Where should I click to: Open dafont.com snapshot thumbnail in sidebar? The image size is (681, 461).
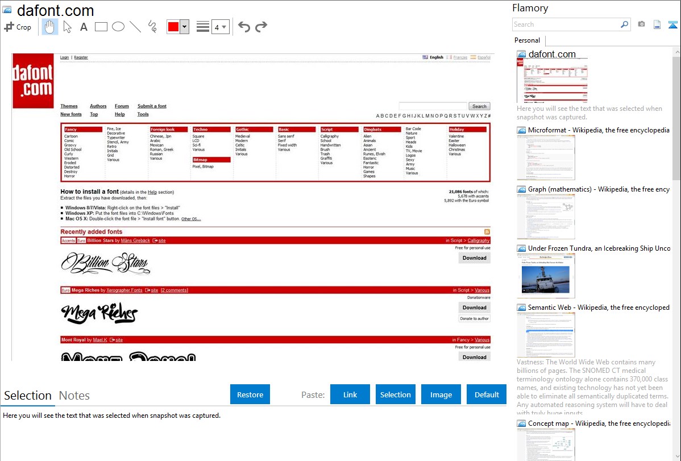coord(552,81)
